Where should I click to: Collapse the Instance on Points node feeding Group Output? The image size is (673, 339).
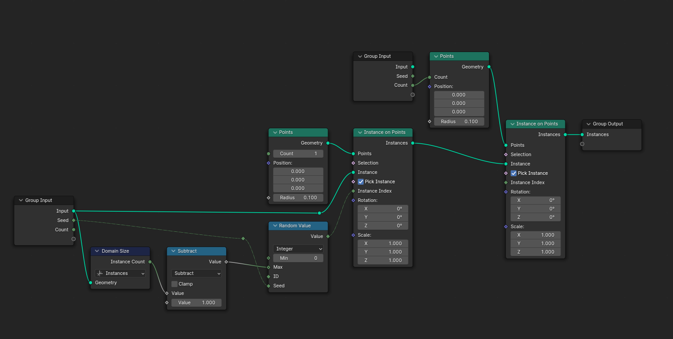[512, 124]
